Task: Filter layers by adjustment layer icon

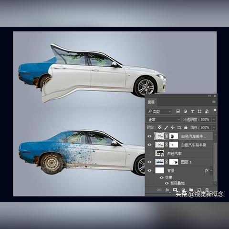Action: pos(185,111)
